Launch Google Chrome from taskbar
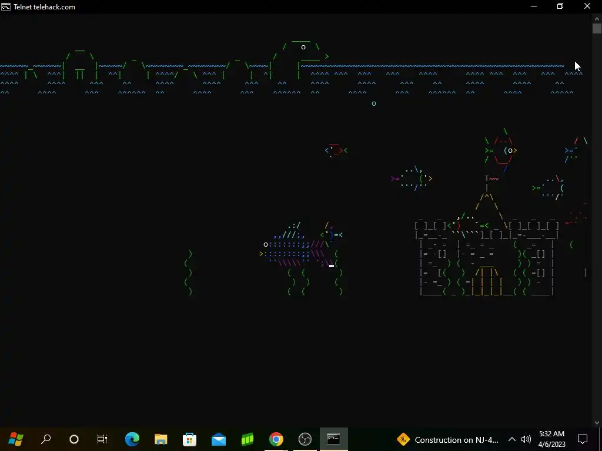Viewport: 602px width, 451px height. pyautogui.click(x=276, y=439)
